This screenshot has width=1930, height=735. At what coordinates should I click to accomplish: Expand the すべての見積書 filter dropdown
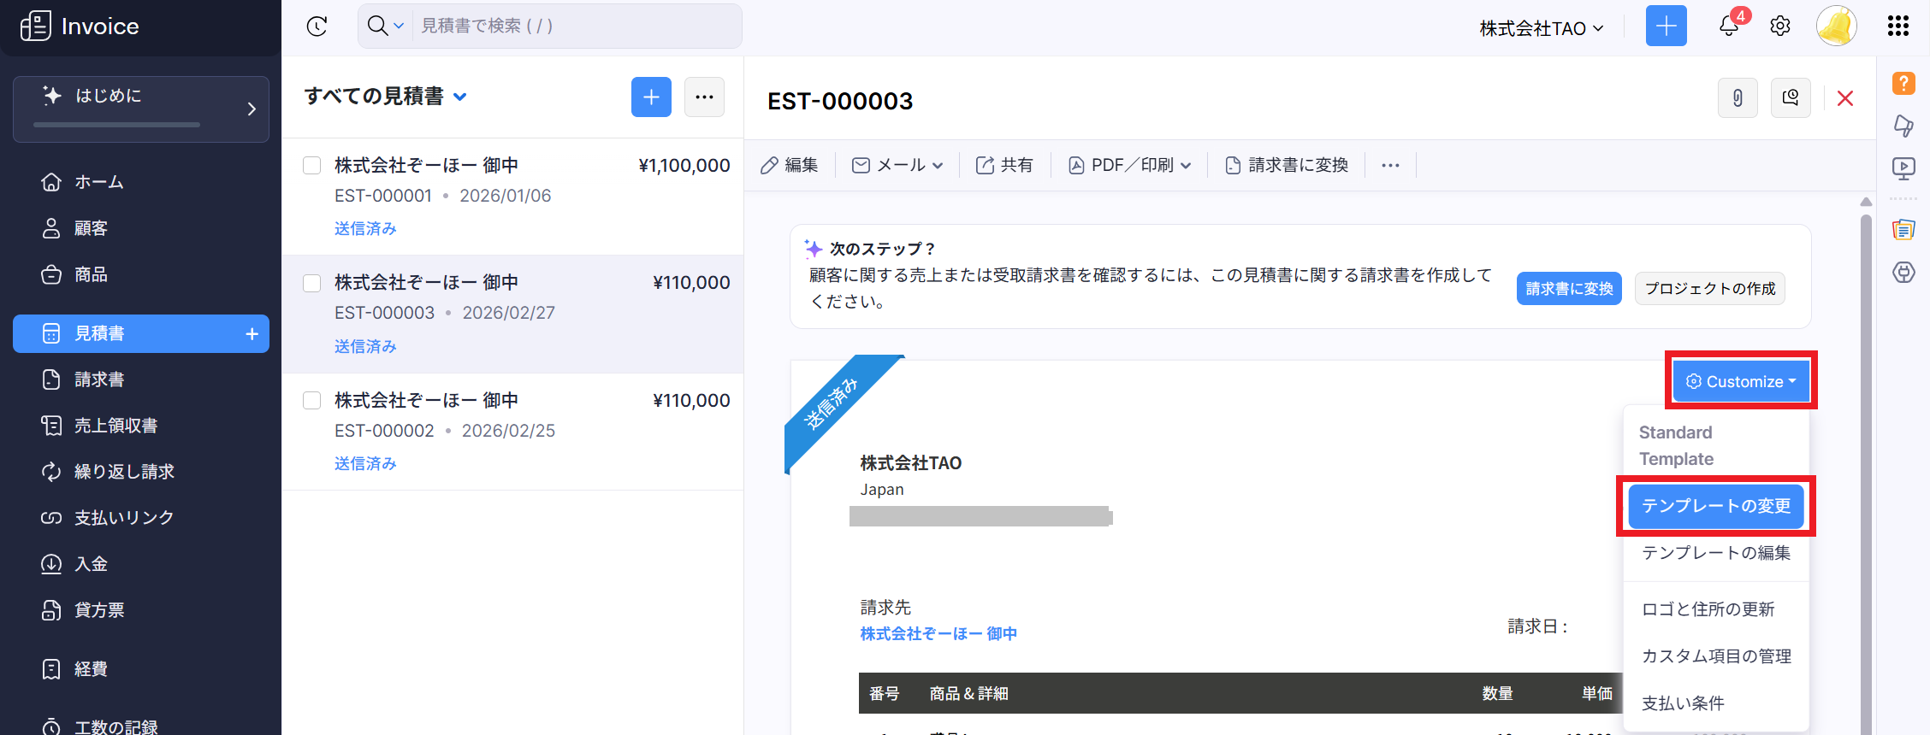(x=460, y=97)
